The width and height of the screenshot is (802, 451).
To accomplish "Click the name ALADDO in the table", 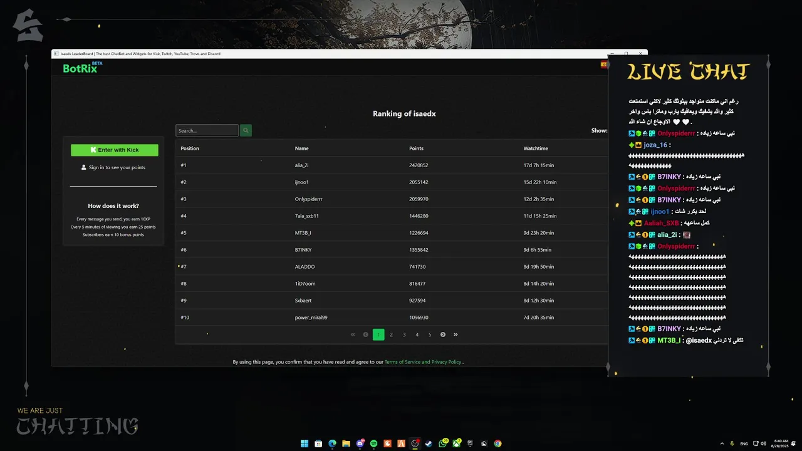I will [x=305, y=267].
